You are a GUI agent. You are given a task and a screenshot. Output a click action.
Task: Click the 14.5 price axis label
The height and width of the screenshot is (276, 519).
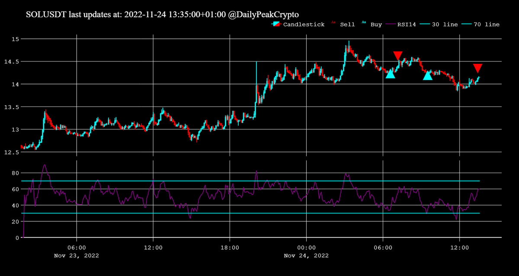tap(11, 62)
